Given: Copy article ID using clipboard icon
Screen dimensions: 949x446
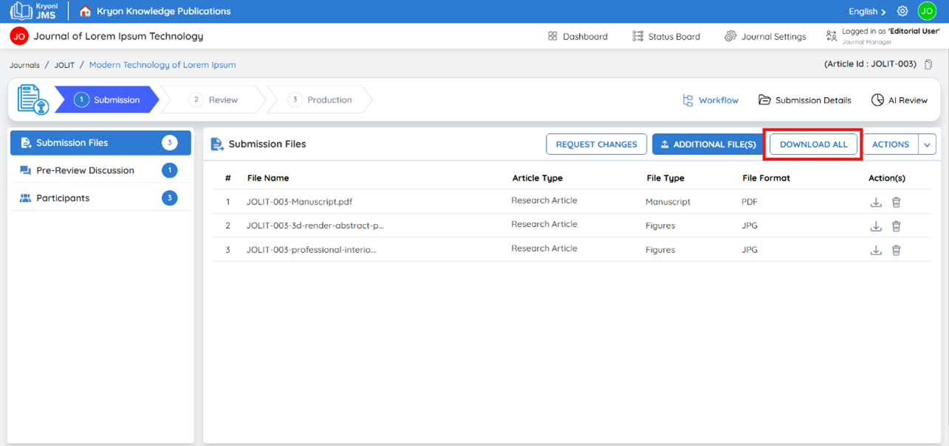Looking at the screenshot, I should [x=928, y=64].
